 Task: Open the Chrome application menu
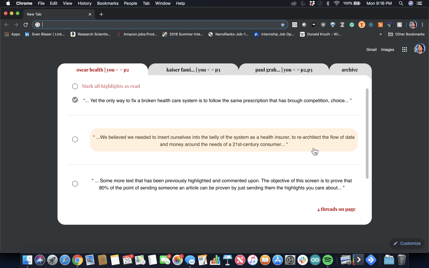(x=24, y=3)
